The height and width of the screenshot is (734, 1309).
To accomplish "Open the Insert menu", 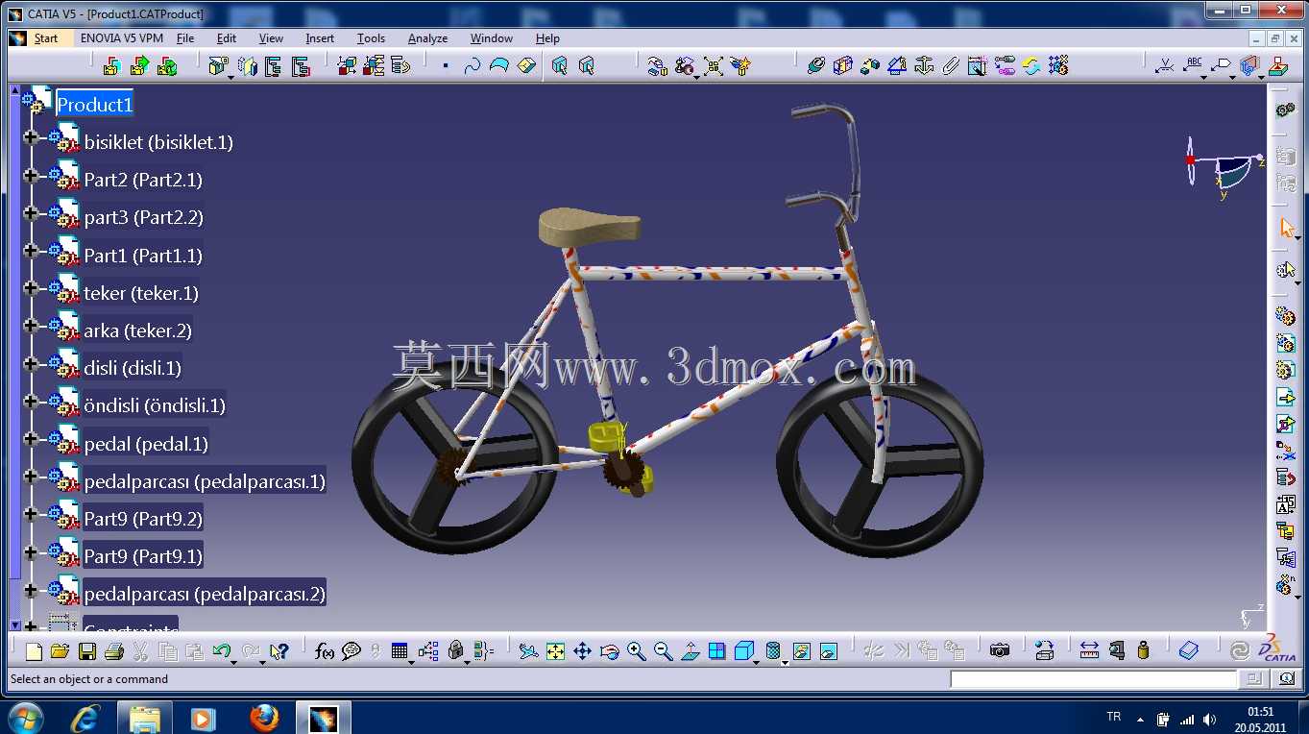I will pos(320,38).
